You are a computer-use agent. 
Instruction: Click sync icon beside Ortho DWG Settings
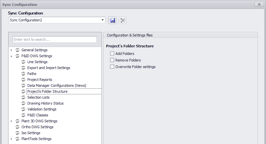pyautogui.click(x=17, y=127)
